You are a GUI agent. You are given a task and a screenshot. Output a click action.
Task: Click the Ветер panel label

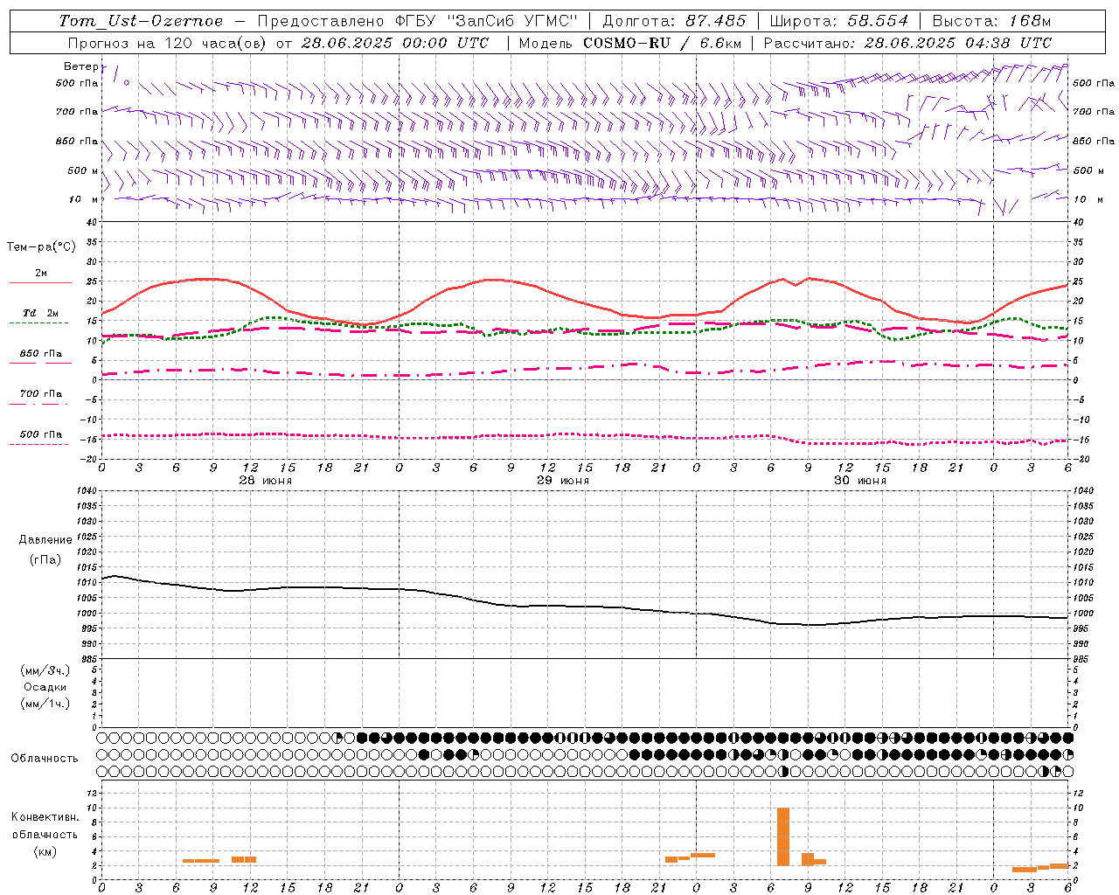tap(80, 66)
